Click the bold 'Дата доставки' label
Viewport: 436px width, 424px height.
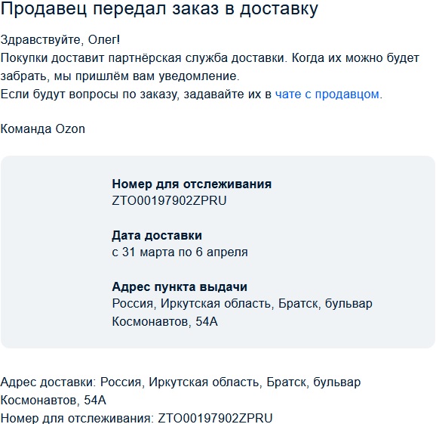coord(157,236)
